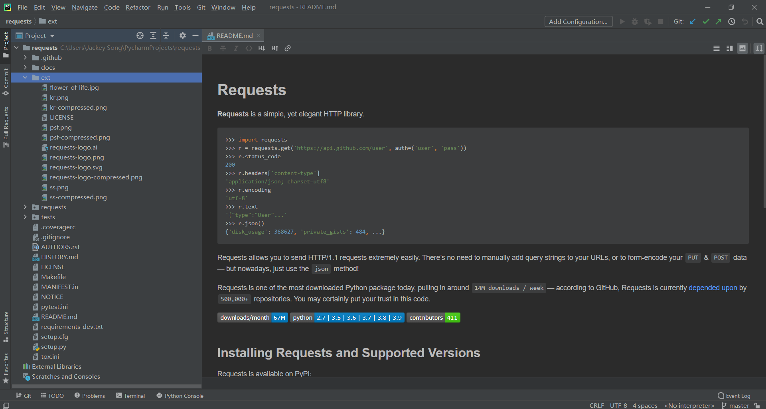This screenshot has width=766, height=409.
Task: Open the Terminal tool window
Action: click(130, 395)
